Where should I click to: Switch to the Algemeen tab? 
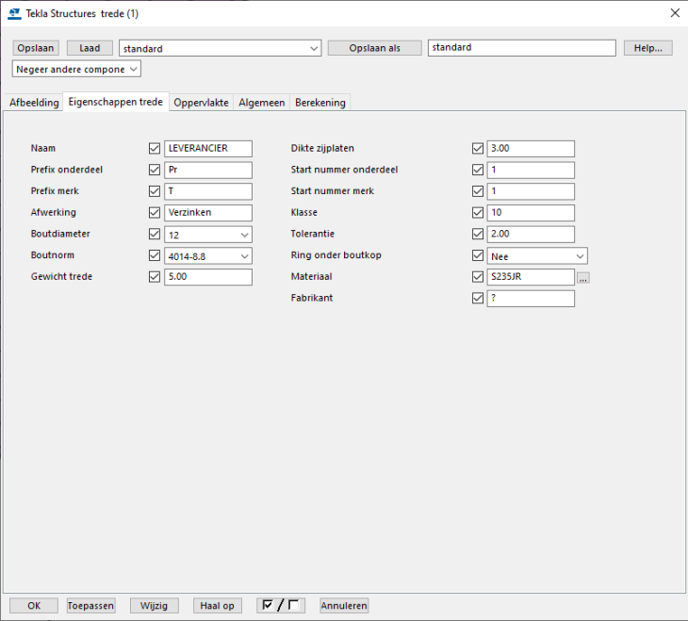pyautogui.click(x=261, y=103)
